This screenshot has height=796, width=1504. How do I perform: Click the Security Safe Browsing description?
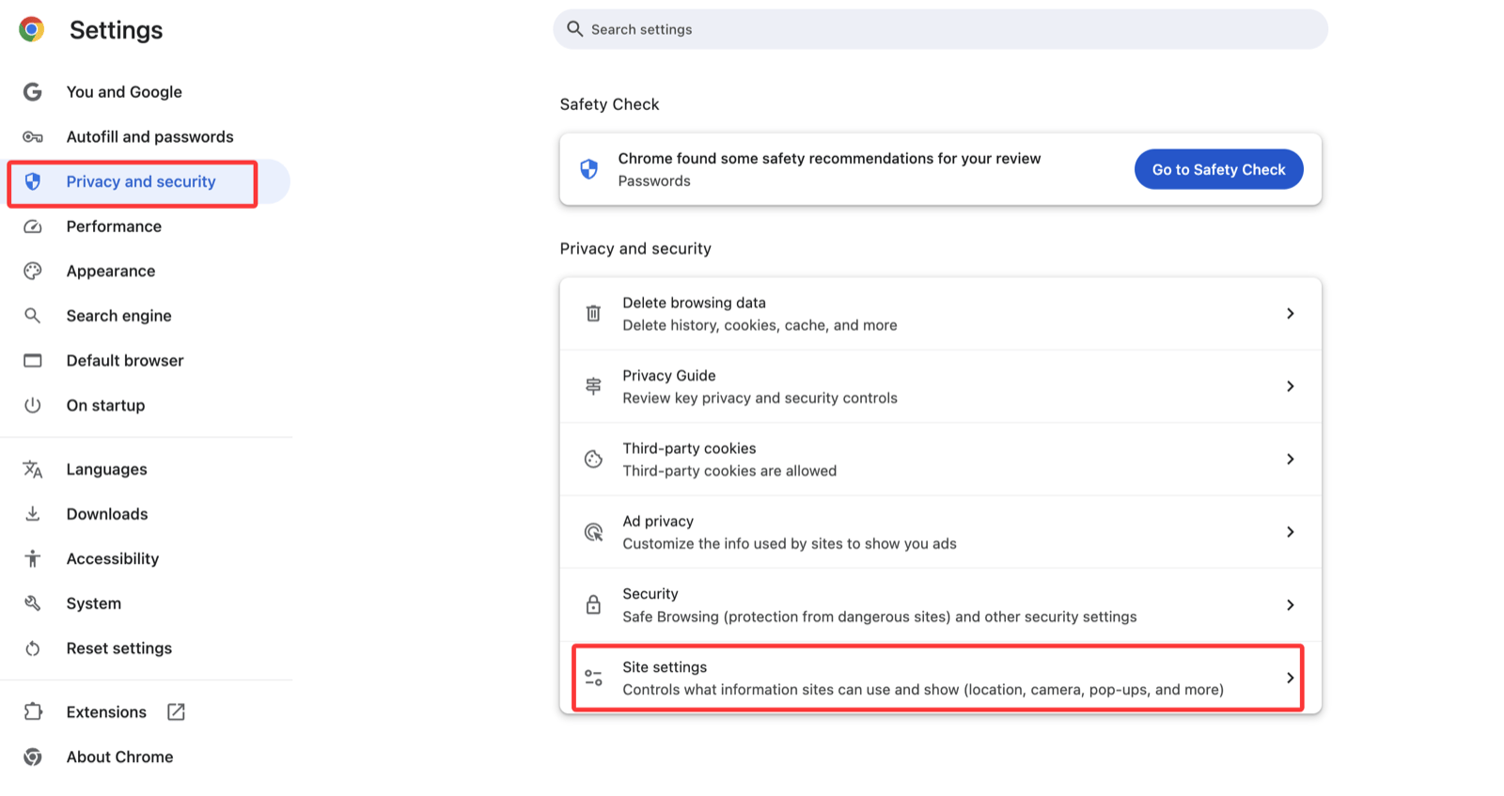(879, 617)
